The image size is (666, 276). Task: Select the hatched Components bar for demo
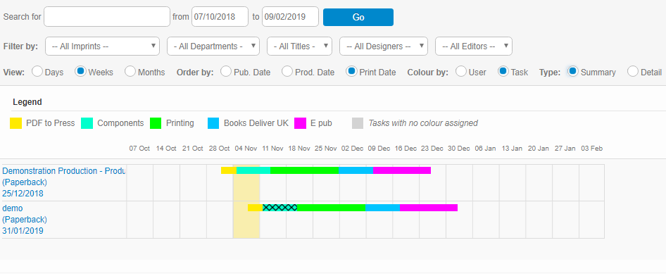point(280,208)
